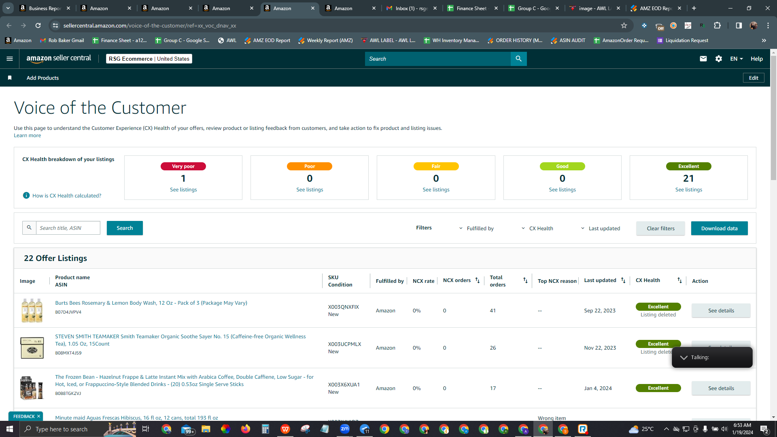
Task: Open a new browser tab with plus icon
Action: (x=694, y=8)
